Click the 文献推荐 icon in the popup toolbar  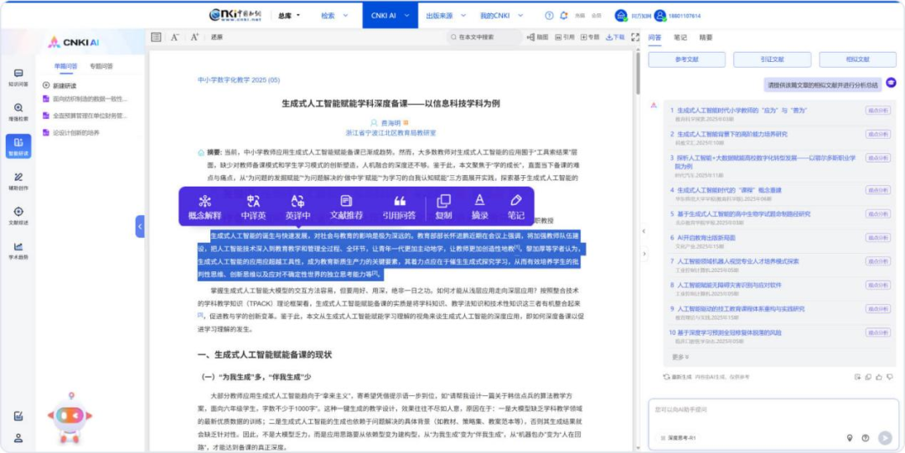[346, 201]
